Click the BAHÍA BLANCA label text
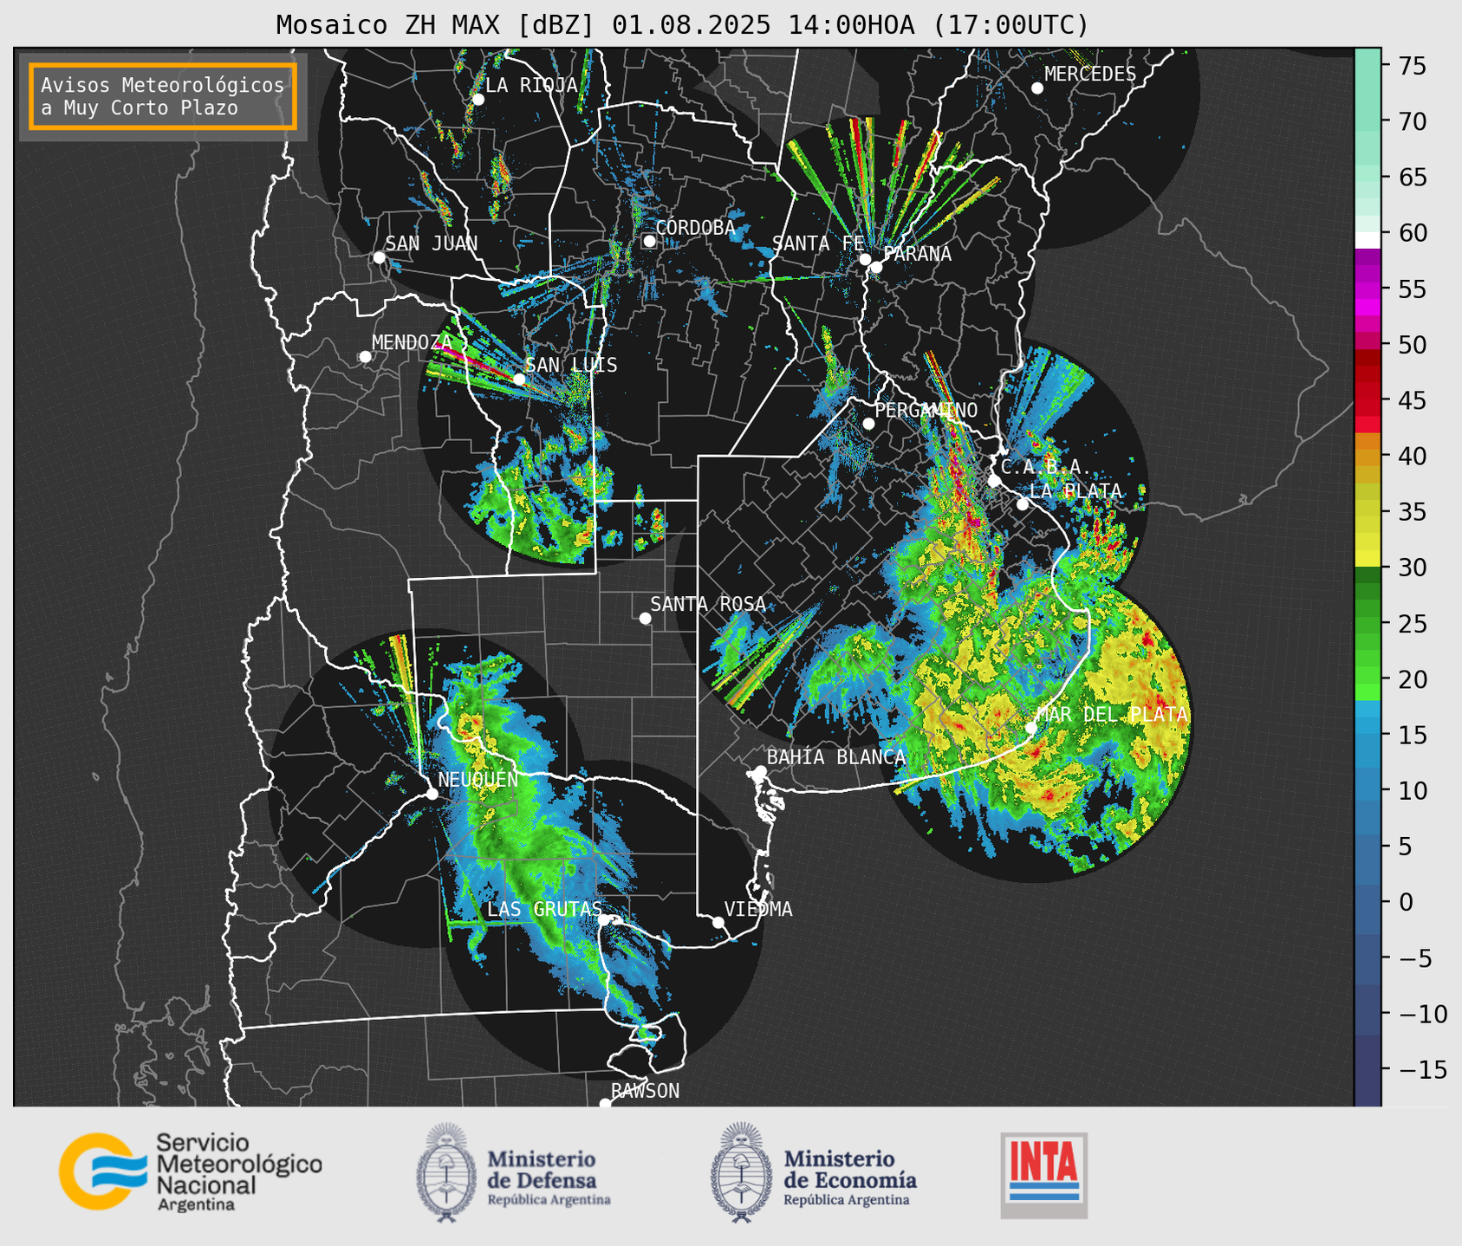The height and width of the screenshot is (1246, 1462). (836, 757)
